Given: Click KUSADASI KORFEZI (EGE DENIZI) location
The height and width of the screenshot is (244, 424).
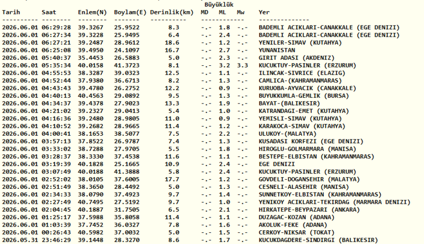Looking at the screenshot, I should 311,141.
